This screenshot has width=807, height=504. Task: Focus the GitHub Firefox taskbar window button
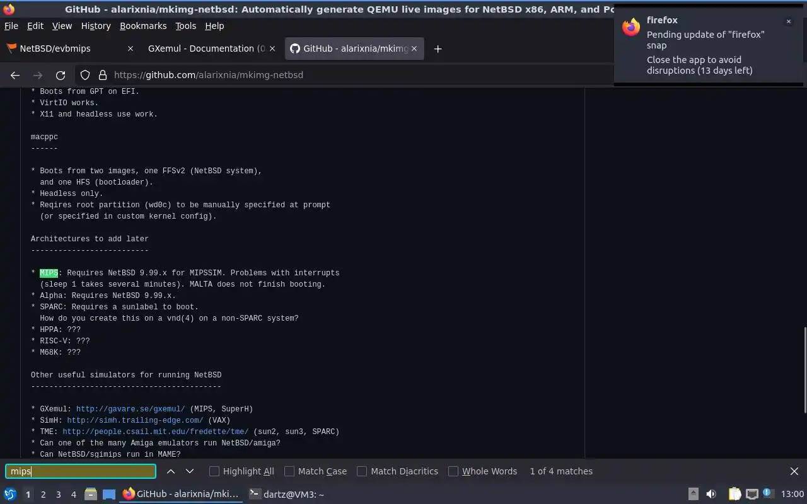(x=181, y=495)
